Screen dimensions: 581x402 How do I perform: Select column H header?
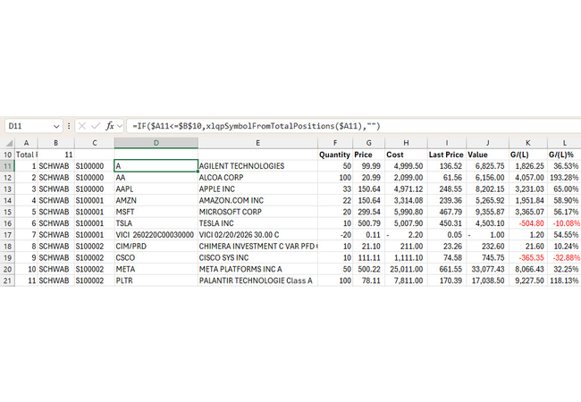point(406,143)
